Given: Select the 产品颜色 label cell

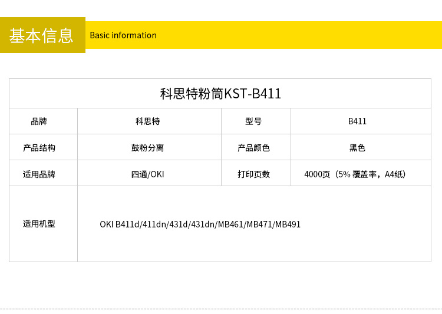Looking at the screenshot, I should coord(253,148).
